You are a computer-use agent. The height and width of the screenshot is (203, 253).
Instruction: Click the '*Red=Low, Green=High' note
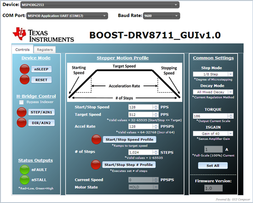click(36, 188)
